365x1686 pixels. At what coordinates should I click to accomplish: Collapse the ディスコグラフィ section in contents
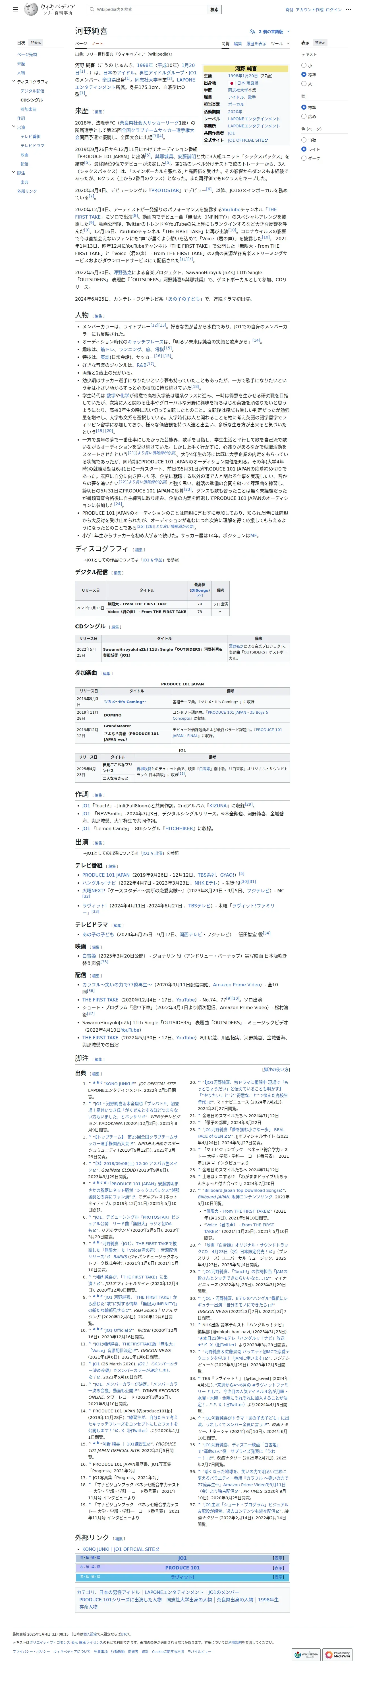click(x=13, y=81)
